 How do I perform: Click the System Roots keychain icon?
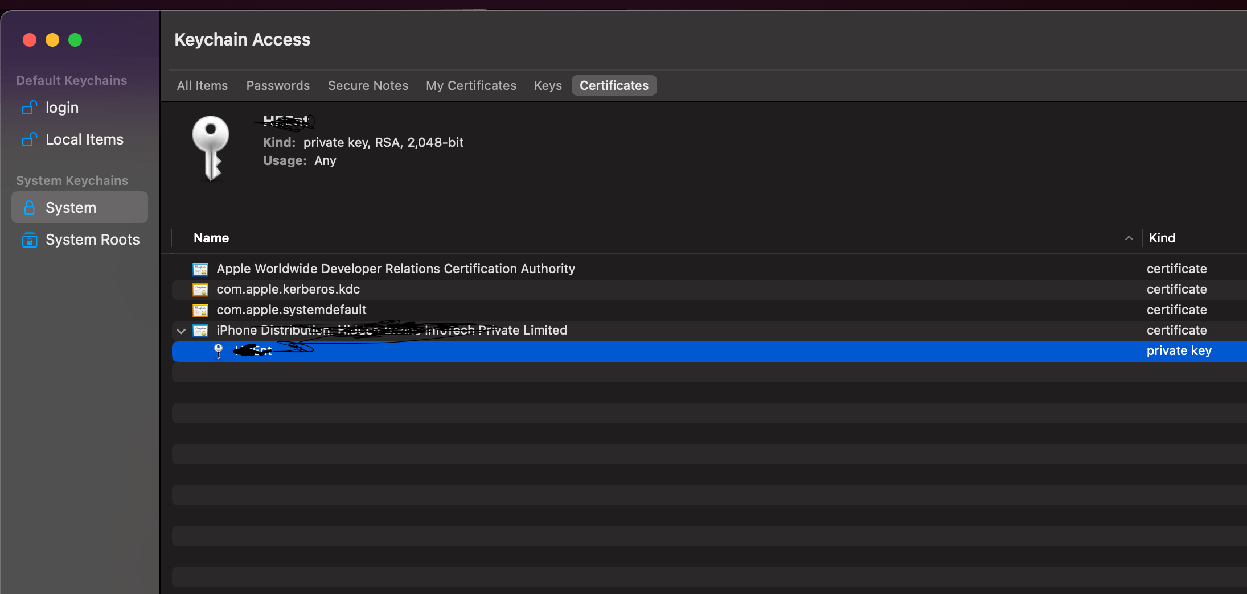30,240
